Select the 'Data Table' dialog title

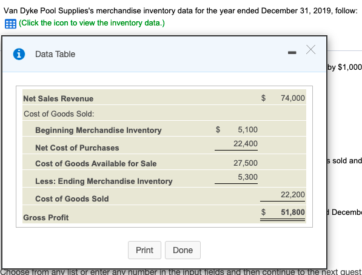pos(55,54)
